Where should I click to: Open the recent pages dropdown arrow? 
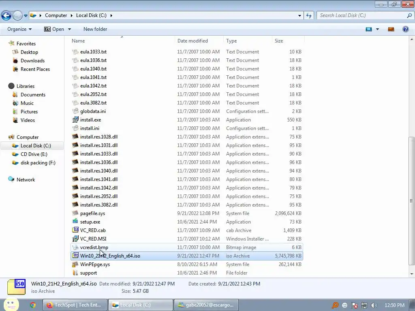26,16
